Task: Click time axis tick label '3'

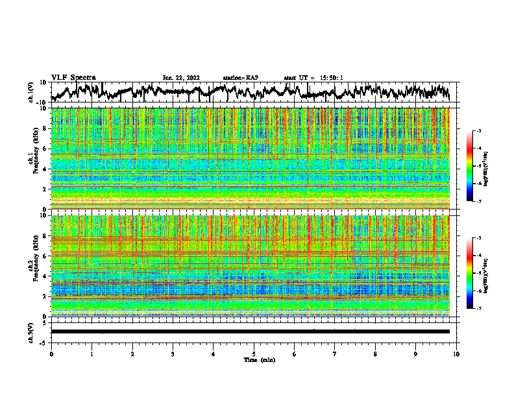Action: coord(173,354)
